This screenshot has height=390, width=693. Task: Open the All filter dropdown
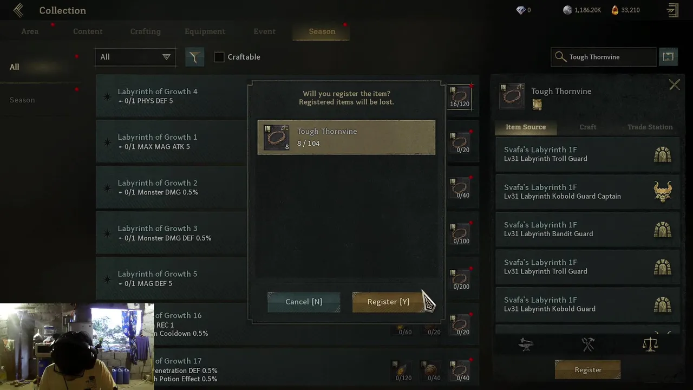coord(135,57)
